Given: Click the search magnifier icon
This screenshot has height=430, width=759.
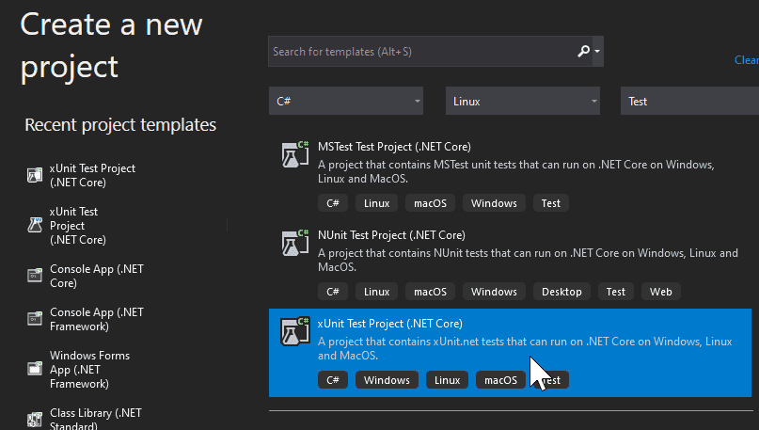Looking at the screenshot, I should pos(584,52).
